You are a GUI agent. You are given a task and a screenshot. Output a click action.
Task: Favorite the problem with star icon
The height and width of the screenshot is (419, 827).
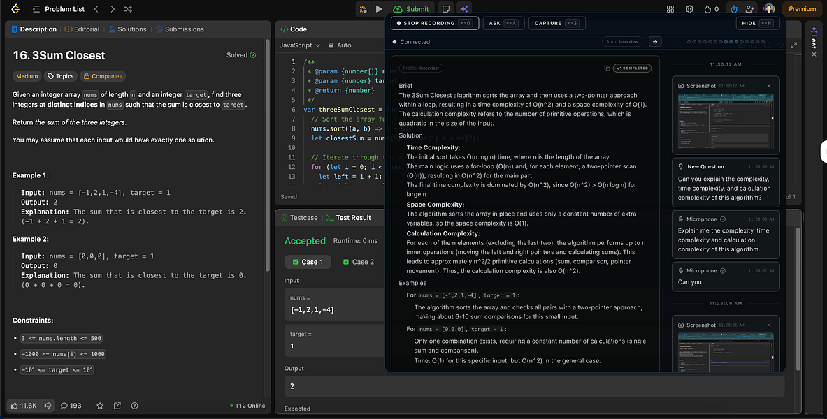(x=100, y=405)
